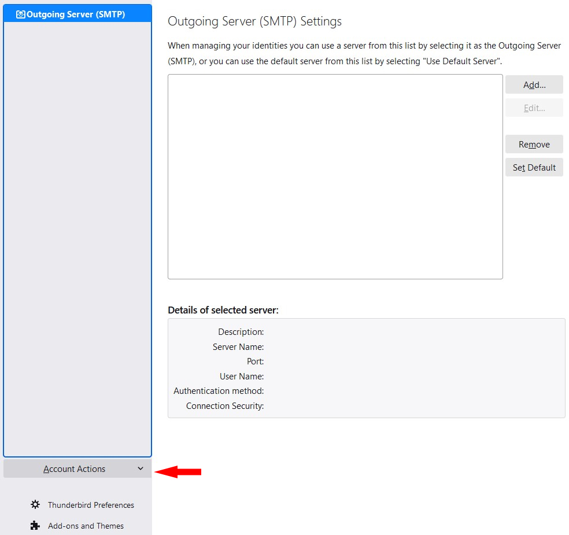569x535 pixels.
Task: Click the gear icon beside Thunderbird Preferences
Action: coord(35,505)
